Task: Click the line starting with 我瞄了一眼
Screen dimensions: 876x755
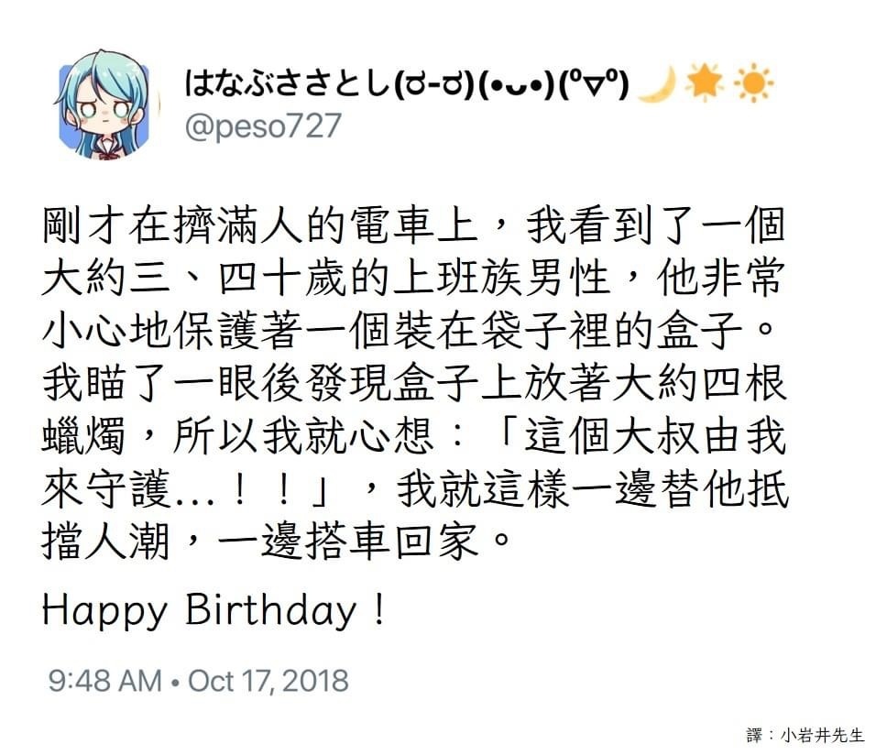Action: [414, 383]
